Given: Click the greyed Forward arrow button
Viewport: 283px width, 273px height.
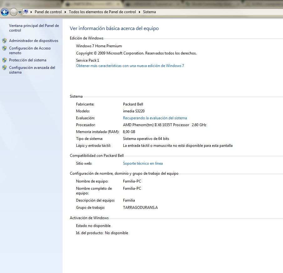Looking at the screenshot, I should (13, 12).
